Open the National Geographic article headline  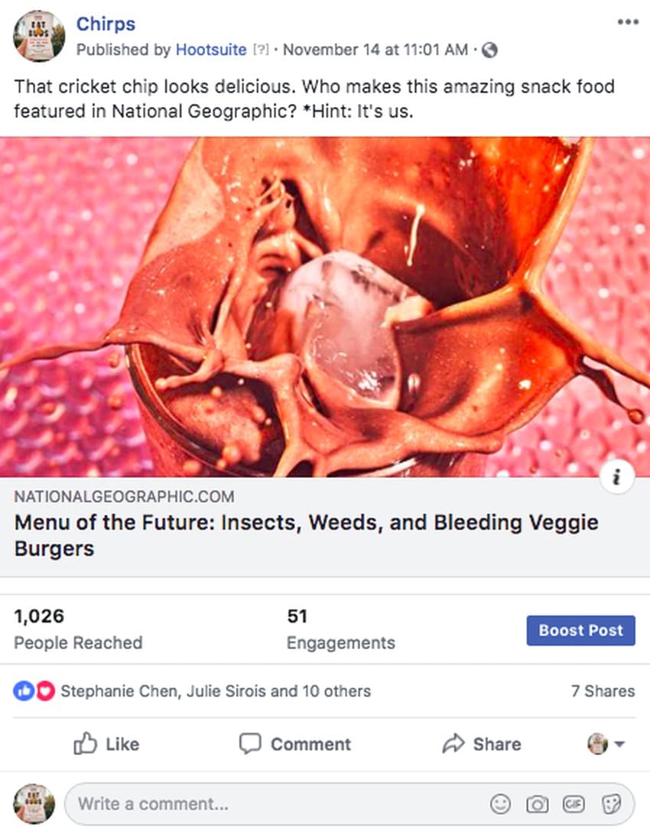point(306,535)
